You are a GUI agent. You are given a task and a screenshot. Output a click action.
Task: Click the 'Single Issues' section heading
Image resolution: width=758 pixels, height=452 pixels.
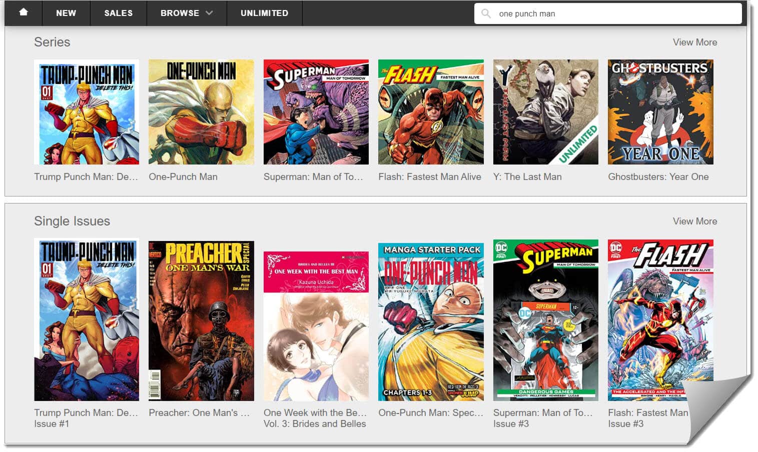(72, 221)
